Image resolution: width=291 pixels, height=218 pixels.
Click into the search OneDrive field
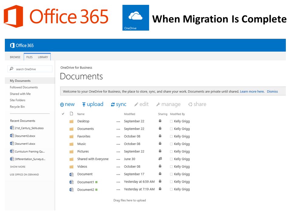coord(30,69)
